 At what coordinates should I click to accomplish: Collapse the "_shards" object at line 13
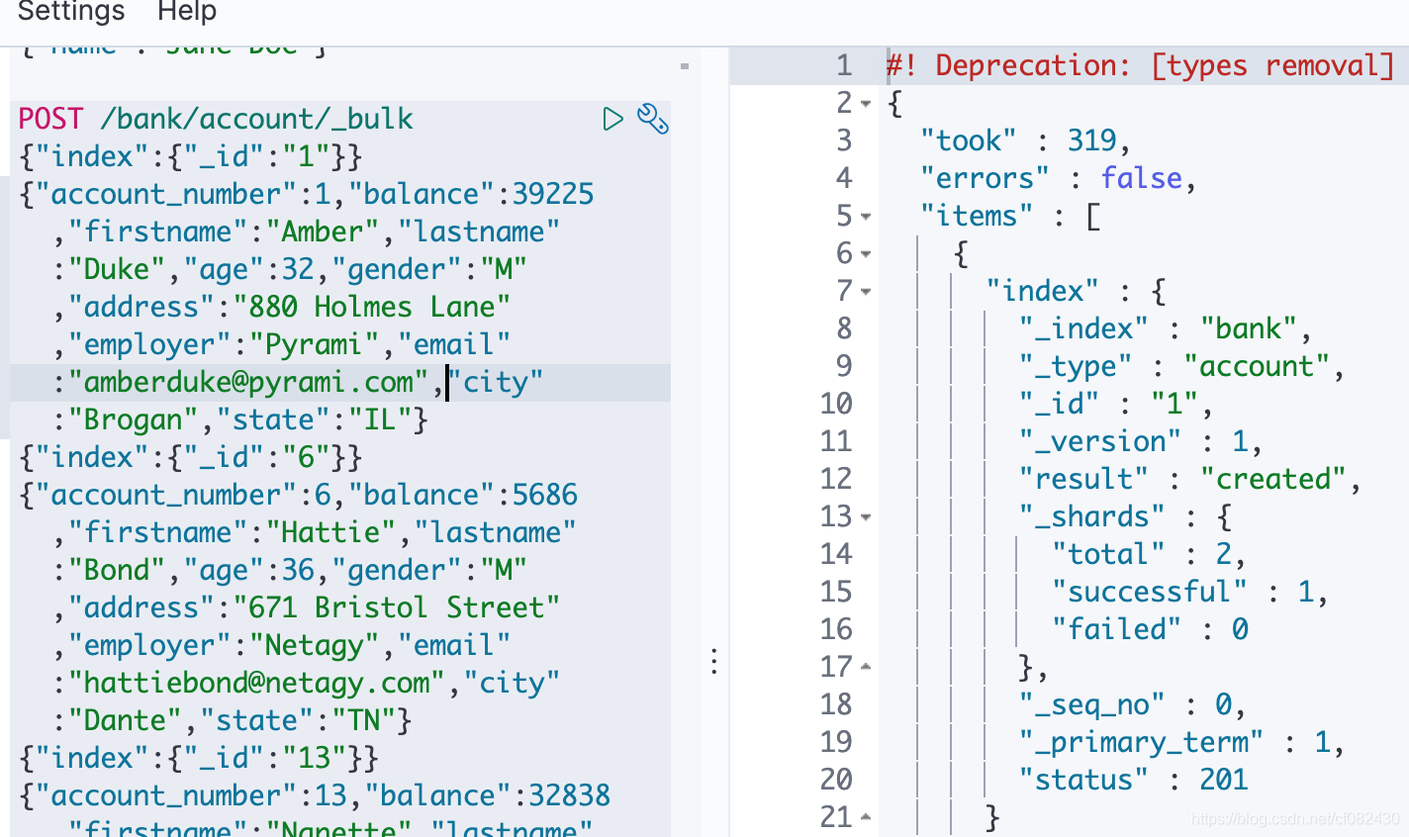click(866, 516)
